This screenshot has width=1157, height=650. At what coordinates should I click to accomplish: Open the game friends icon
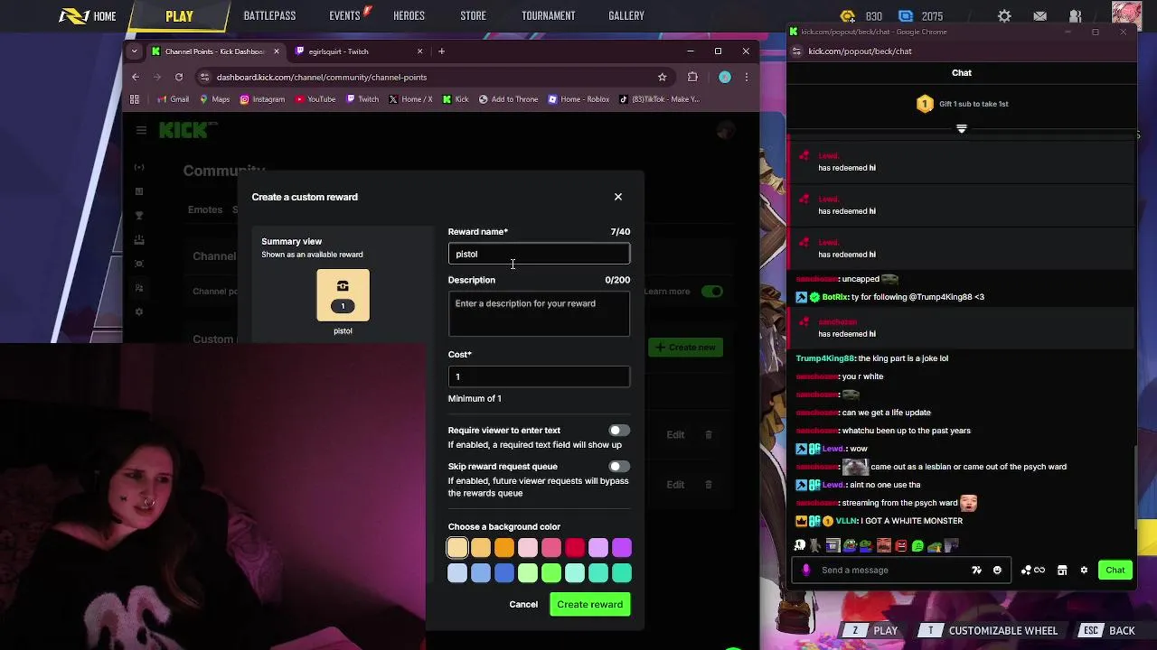[x=1075, y=16]
